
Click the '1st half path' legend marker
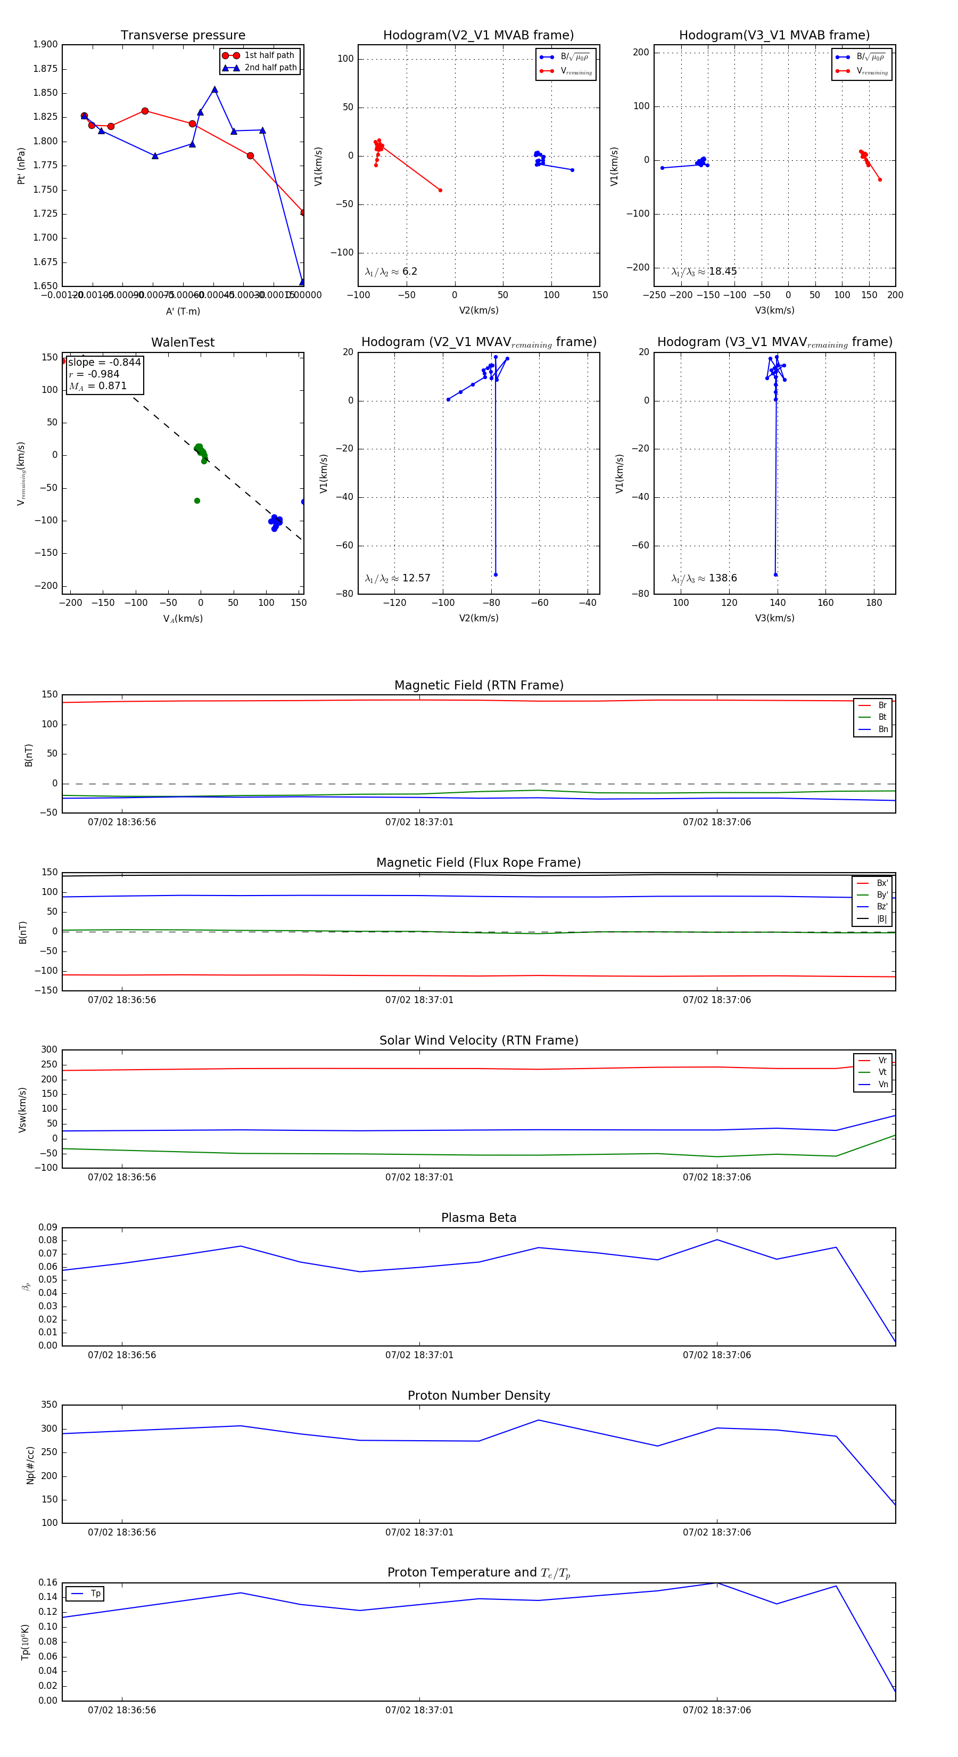[231, 55]
